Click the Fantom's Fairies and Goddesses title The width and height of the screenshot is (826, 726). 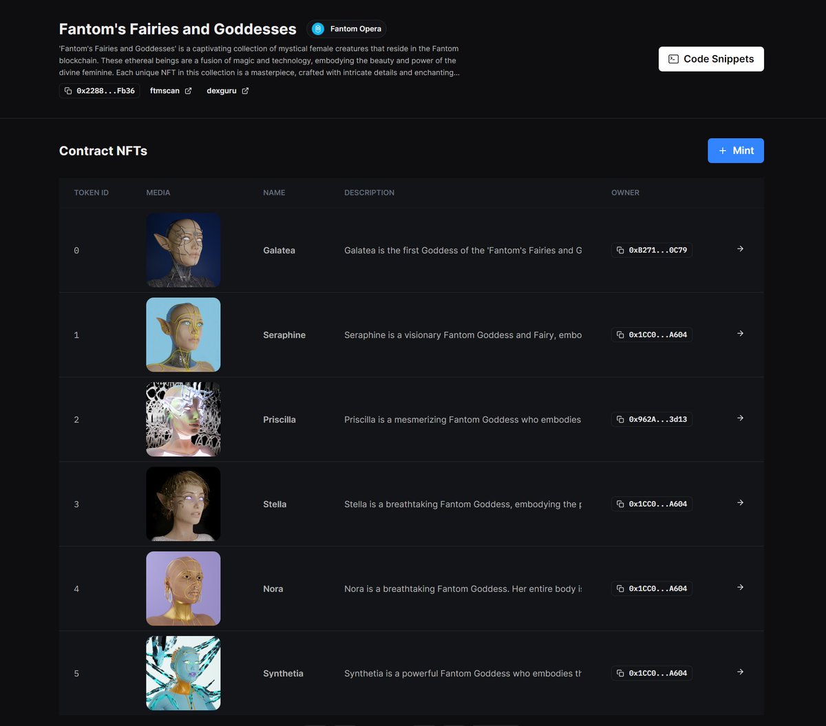178,29
